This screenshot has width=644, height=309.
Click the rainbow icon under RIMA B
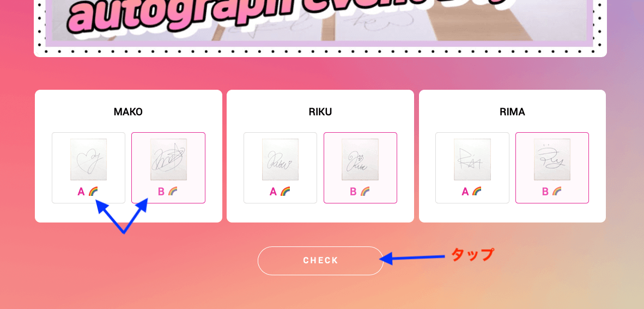tap(557, 191)
